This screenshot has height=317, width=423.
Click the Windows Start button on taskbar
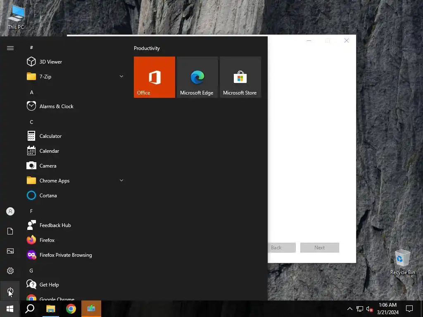(10, 309)
